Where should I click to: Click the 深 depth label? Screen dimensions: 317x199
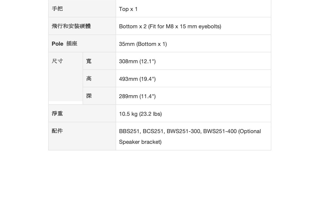point(89,96)
